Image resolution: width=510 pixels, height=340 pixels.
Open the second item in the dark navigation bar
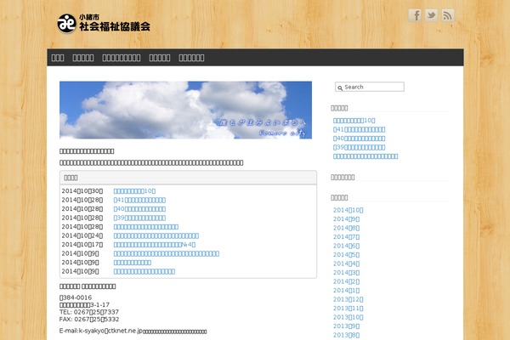83,58
